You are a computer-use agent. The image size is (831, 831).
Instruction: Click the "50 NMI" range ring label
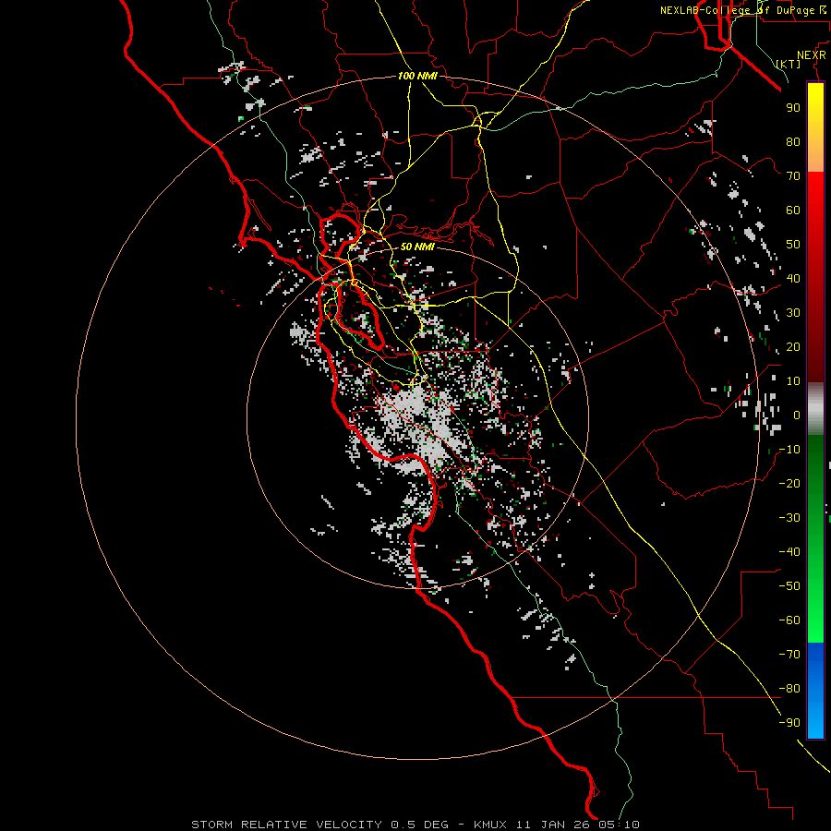(417, 247)
